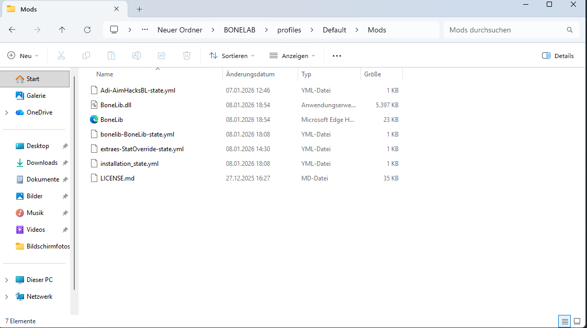Expand the Dieser PC node
Viewport: 587px width, 328px height.
(x=6, y=280)
